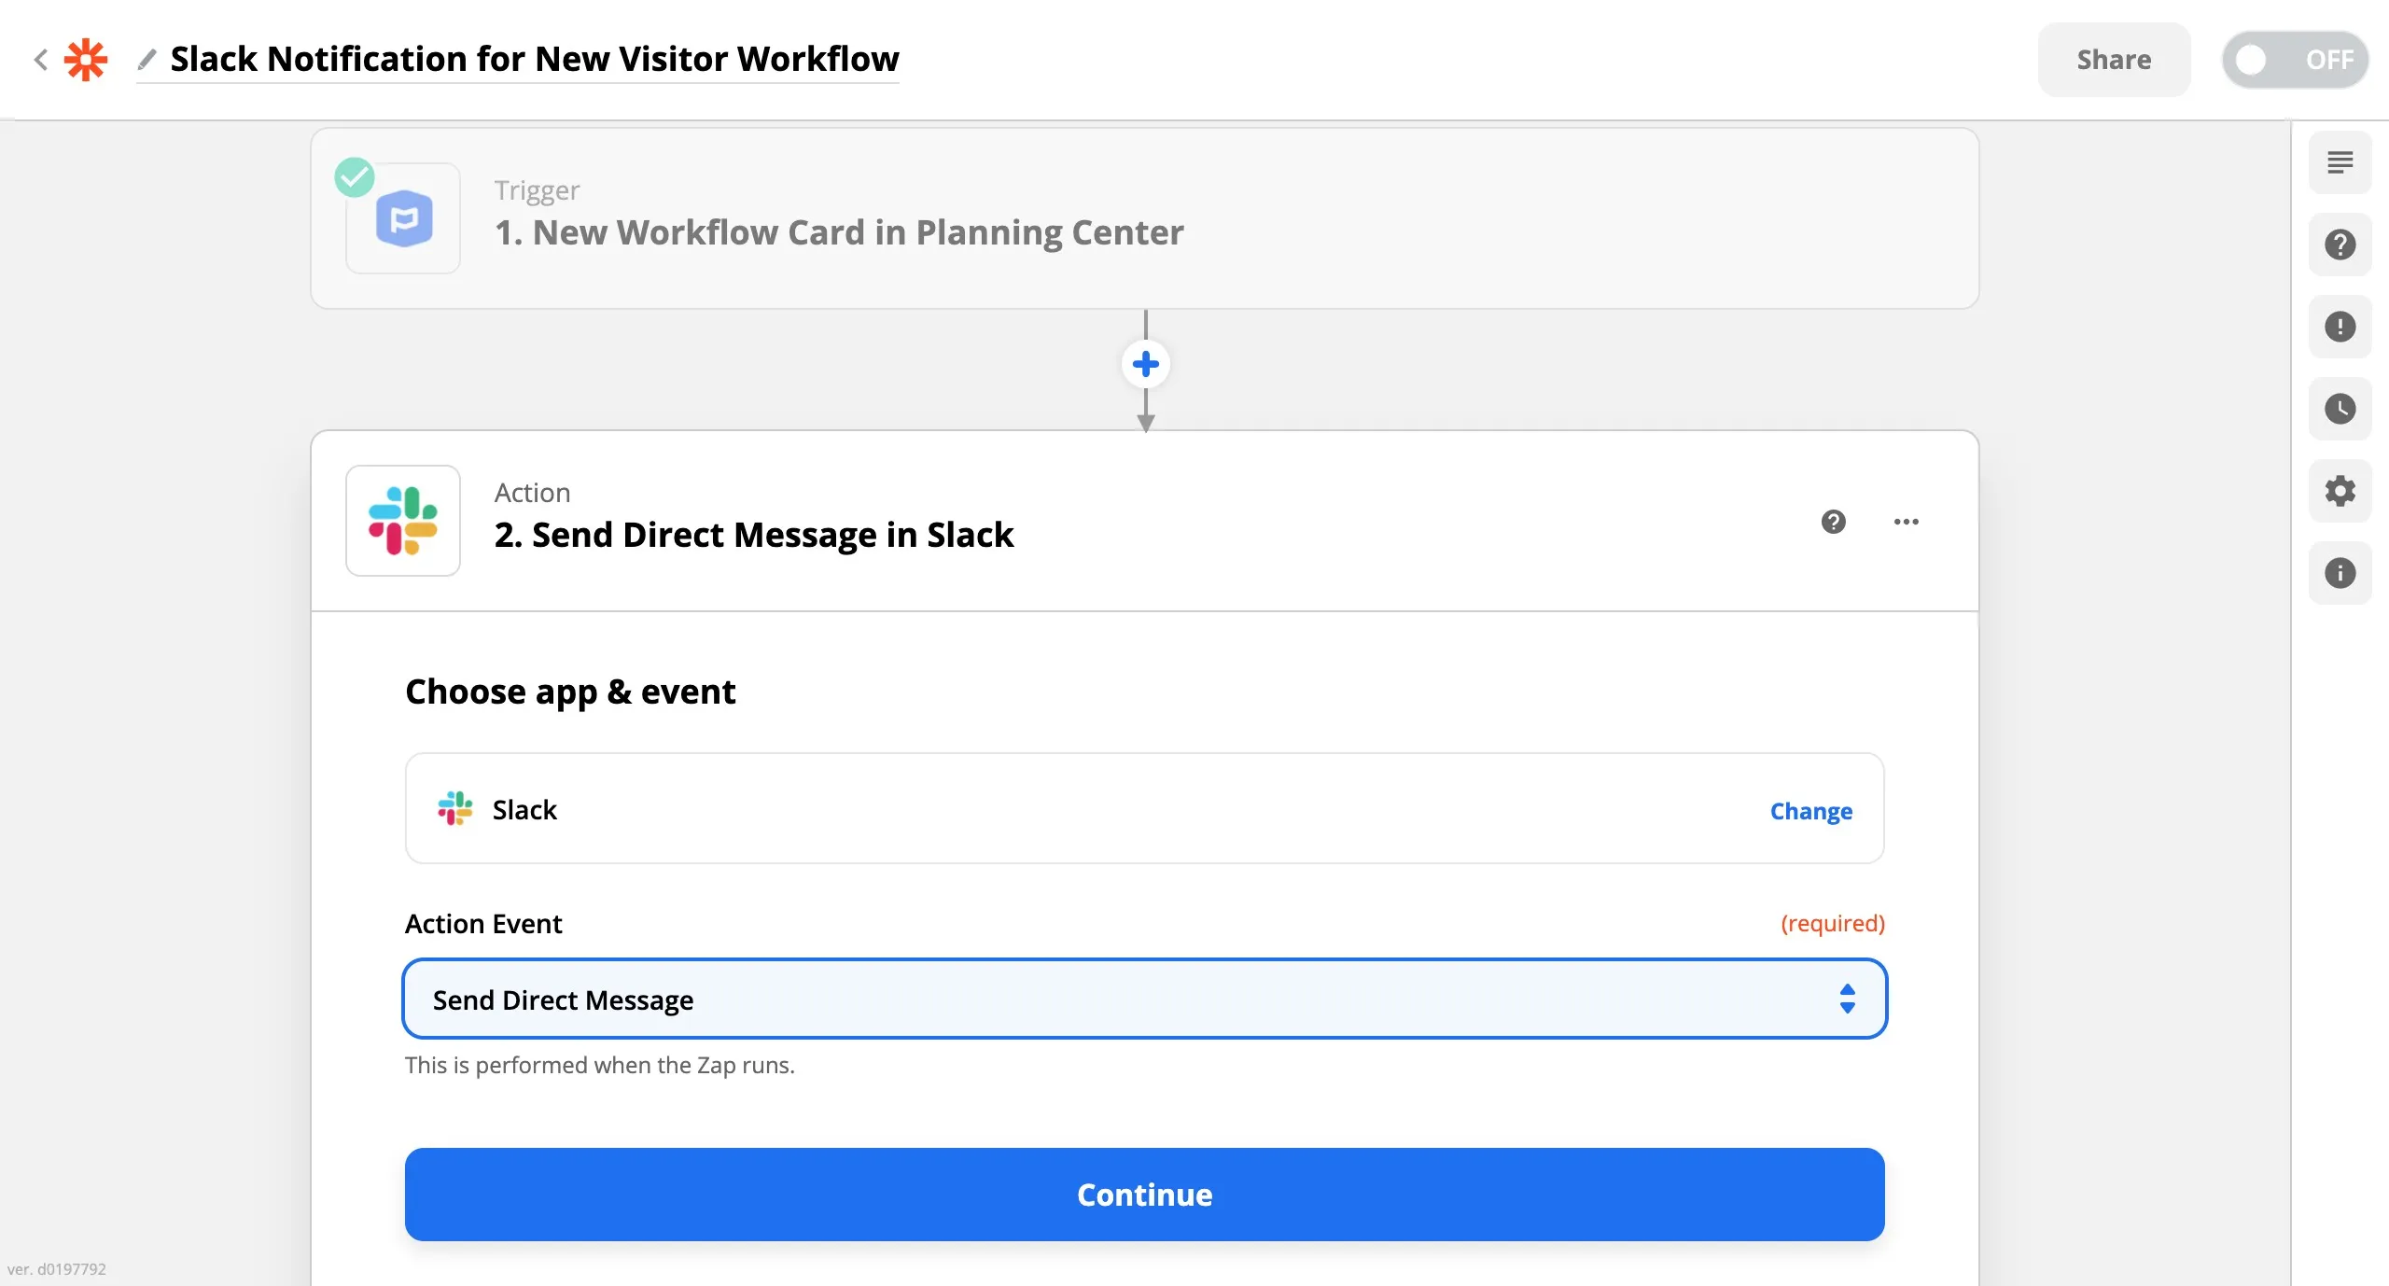Open the help sidebar panel
This screenshot has height=1286, width=2389.
click(x=2340, y=245)
